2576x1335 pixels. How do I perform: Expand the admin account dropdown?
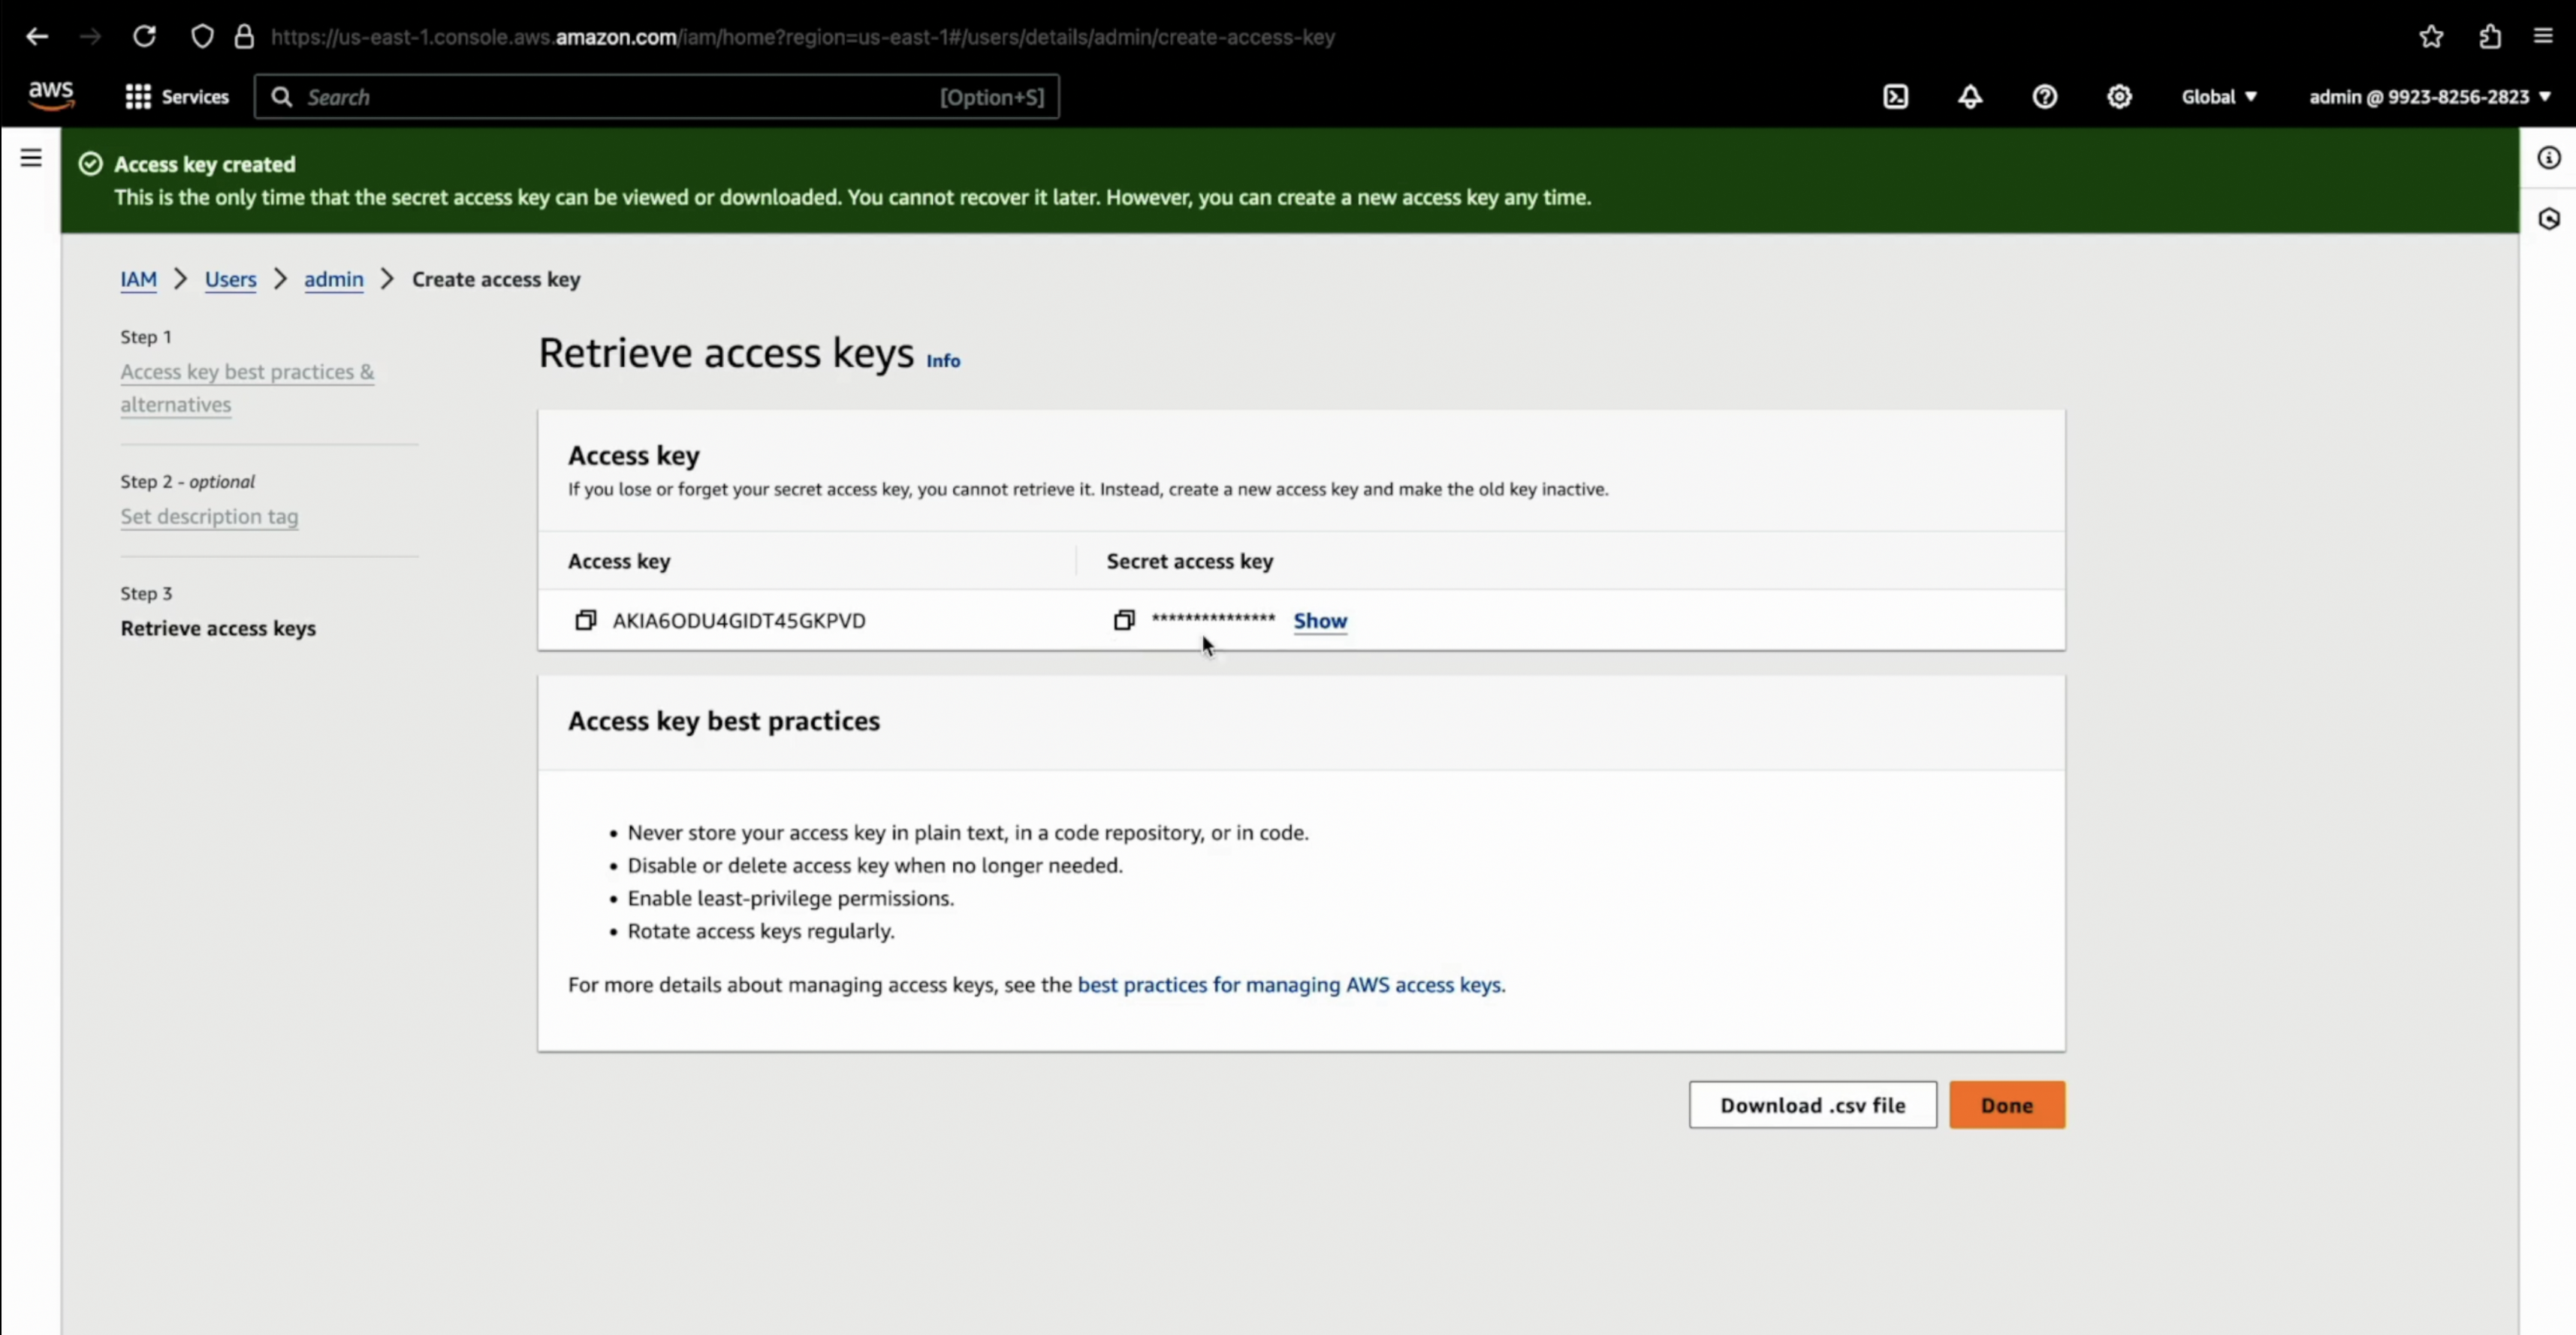coord(2429,97)
